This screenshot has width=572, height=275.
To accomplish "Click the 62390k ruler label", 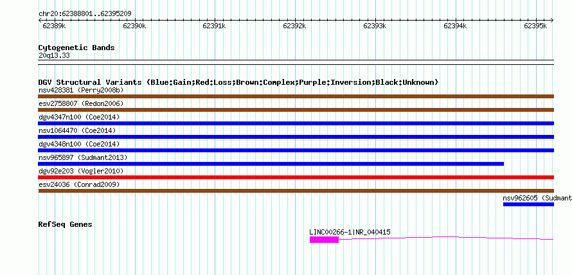I will [134, 26].
